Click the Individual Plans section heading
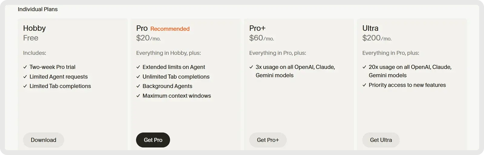 38,9
